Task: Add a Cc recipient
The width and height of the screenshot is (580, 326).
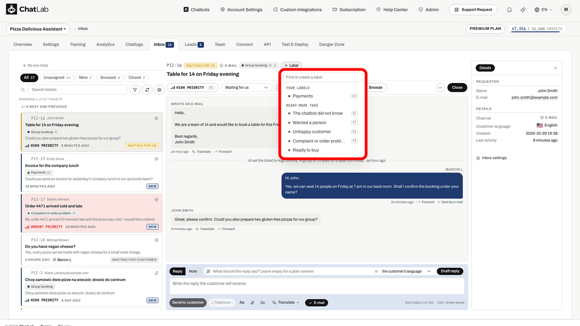Action: [x=263, y=303]
